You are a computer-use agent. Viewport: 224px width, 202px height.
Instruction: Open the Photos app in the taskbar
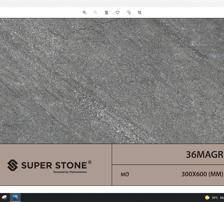click(15, 198)
